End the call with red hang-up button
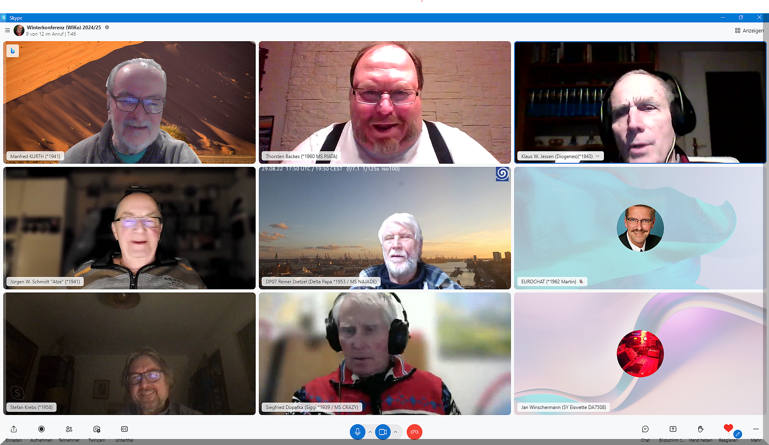 [414, 432]
